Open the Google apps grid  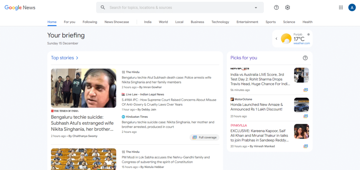pyautogui.click(x=341, y=8)
